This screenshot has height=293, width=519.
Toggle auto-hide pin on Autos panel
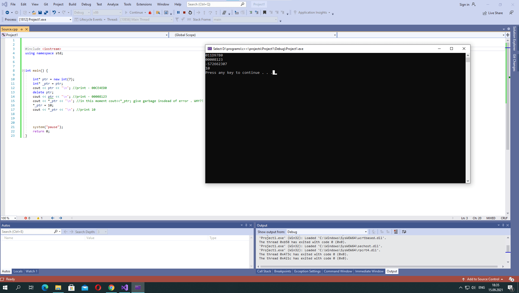click(246, 225)
